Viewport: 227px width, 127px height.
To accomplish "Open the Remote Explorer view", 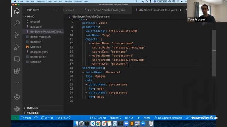I will click(x=17, y=59).
